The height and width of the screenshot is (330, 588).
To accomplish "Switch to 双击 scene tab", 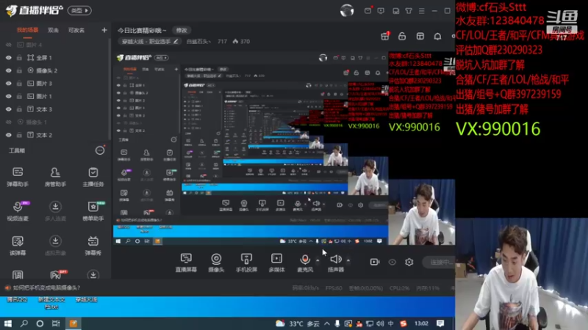I will (53, 30).
